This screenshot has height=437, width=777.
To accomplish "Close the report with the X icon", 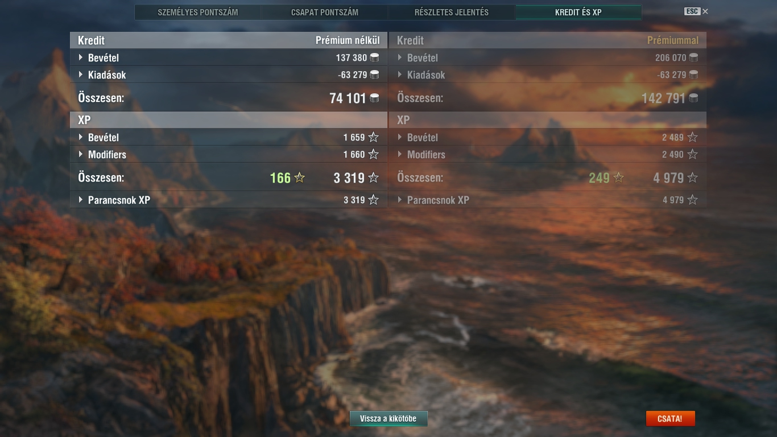I will pyautogui.click(x=705, y=11).
